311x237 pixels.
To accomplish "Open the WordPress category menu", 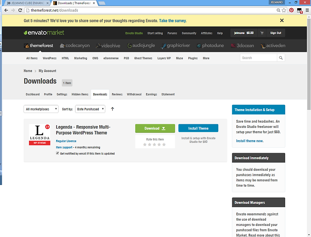I will (50, 58).
